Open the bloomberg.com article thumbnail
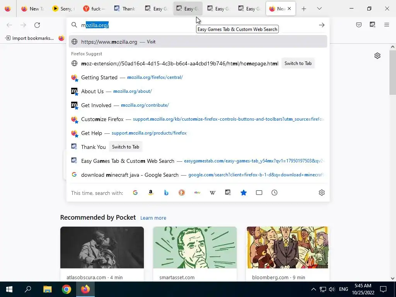 [x=287, y=247]
